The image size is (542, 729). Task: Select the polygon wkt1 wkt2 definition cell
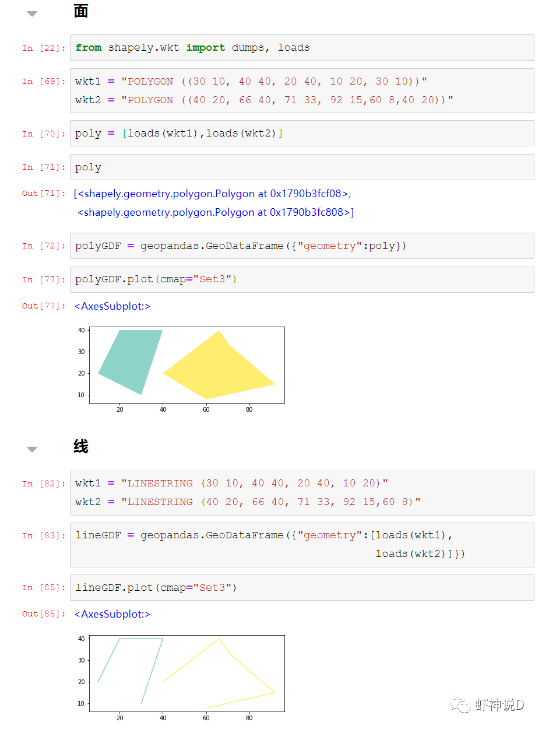coord(302,90)
